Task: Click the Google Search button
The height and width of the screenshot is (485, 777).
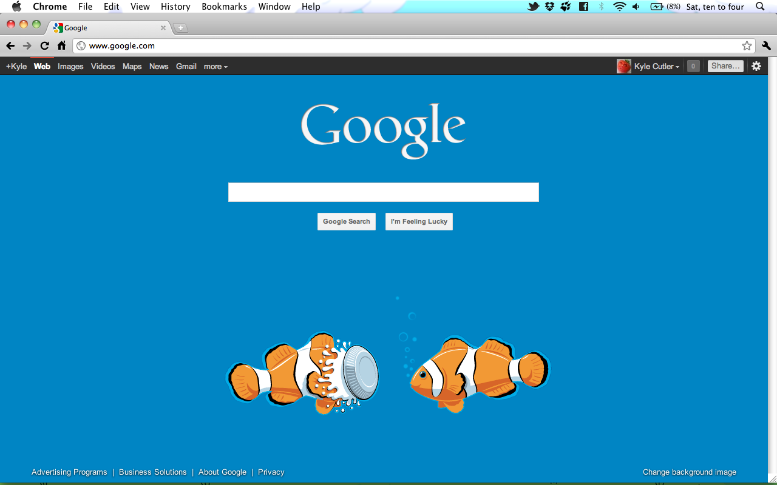Action: tap(347, 221)
